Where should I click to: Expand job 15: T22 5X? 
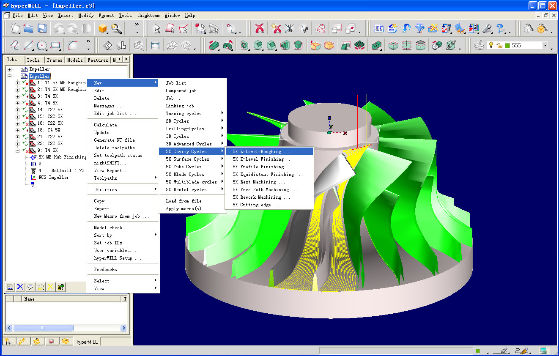click(17, 117)
